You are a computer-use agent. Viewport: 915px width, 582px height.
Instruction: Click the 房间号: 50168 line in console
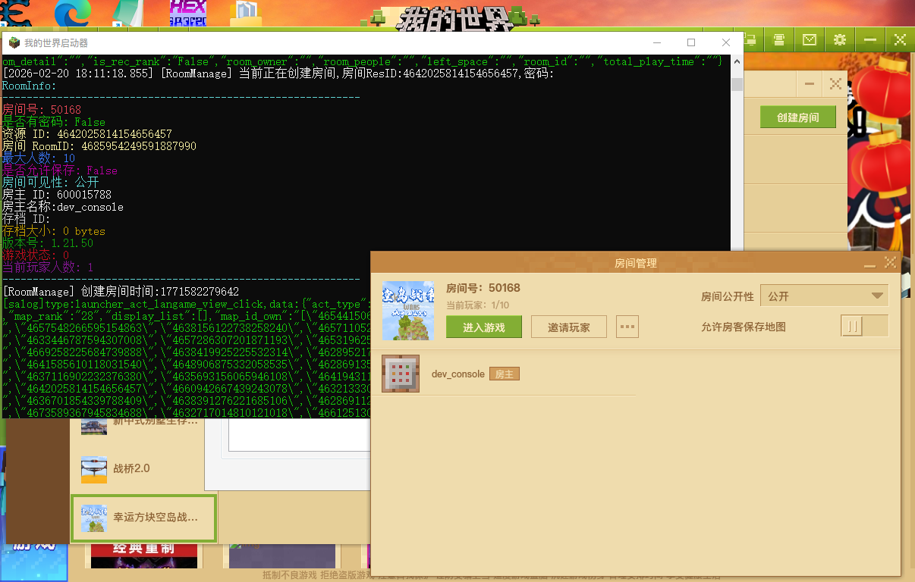pos(42,110)
